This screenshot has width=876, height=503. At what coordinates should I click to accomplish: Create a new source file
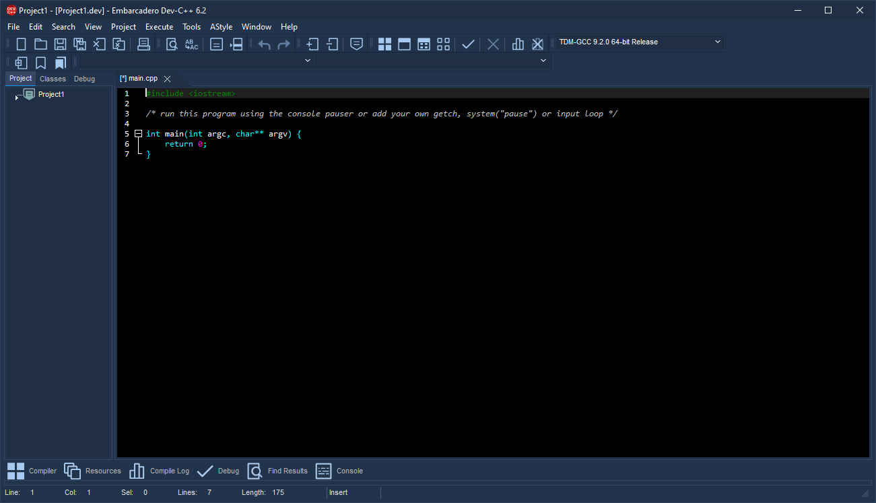21,44
